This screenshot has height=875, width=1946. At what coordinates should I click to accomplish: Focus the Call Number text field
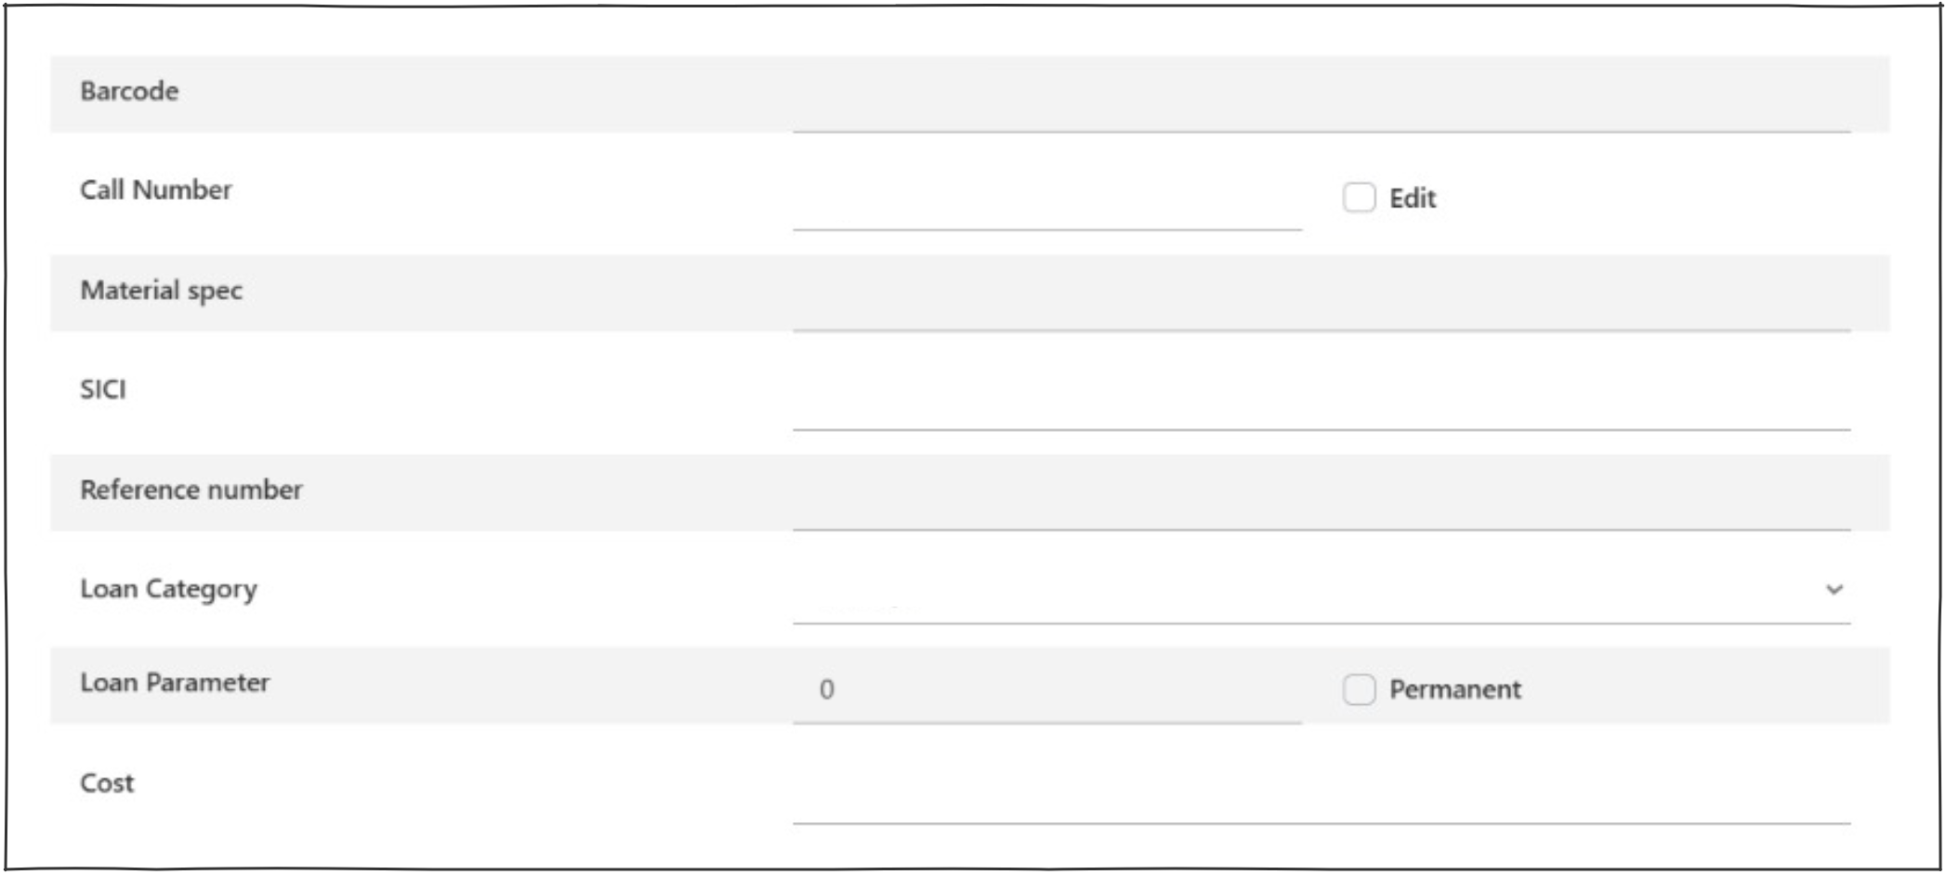pyautogui.click(x=1046, y=204)
